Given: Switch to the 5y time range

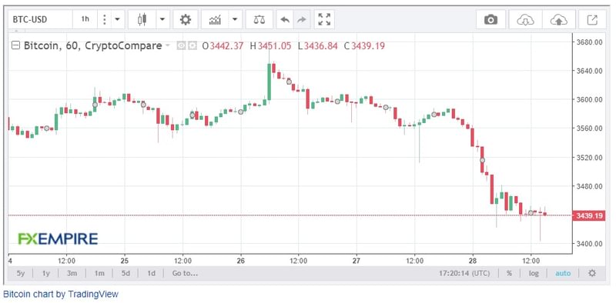Looking at the screenshot, I should coord(21,273).
